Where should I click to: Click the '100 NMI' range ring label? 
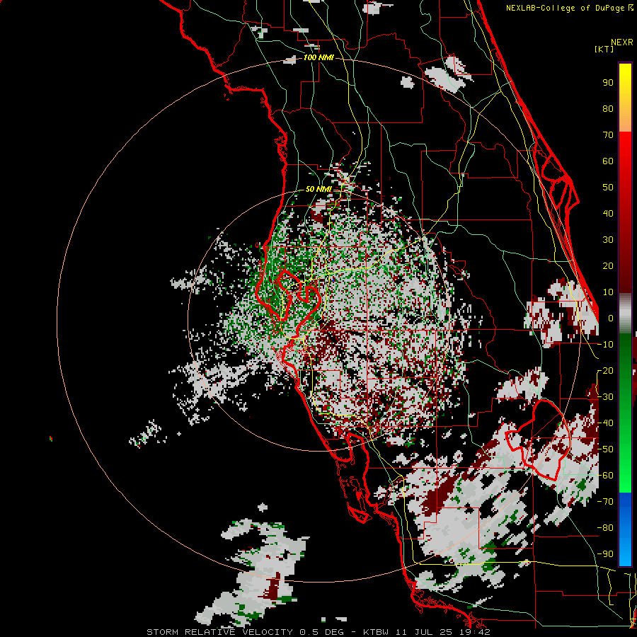tap(318, 58)
